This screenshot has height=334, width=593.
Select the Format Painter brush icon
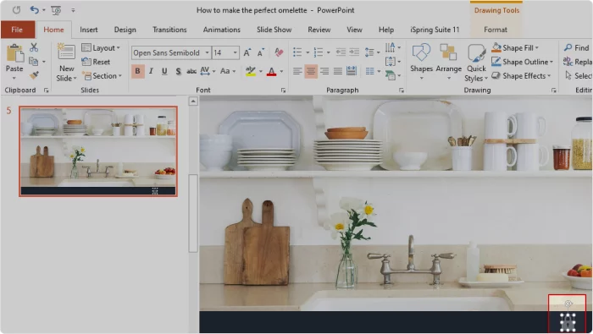pyautogui.click(x=34, y=75)
